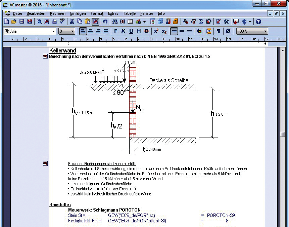The height and width of the screenshot is (227, 289).
Task: Click the vertical scrollbar thumb
Action: click(283, 134)
